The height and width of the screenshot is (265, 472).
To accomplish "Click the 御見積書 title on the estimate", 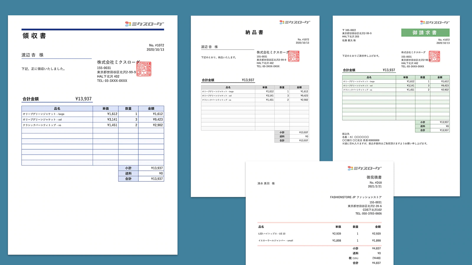I will 374,177.
